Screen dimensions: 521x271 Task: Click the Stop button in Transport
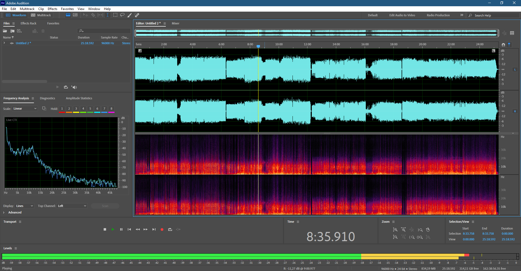(105, 229)
